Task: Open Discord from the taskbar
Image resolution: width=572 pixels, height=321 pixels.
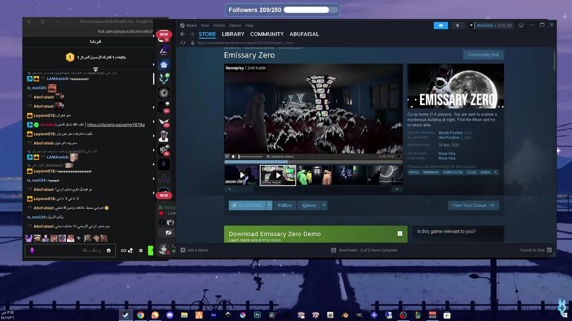Action: 170,315
